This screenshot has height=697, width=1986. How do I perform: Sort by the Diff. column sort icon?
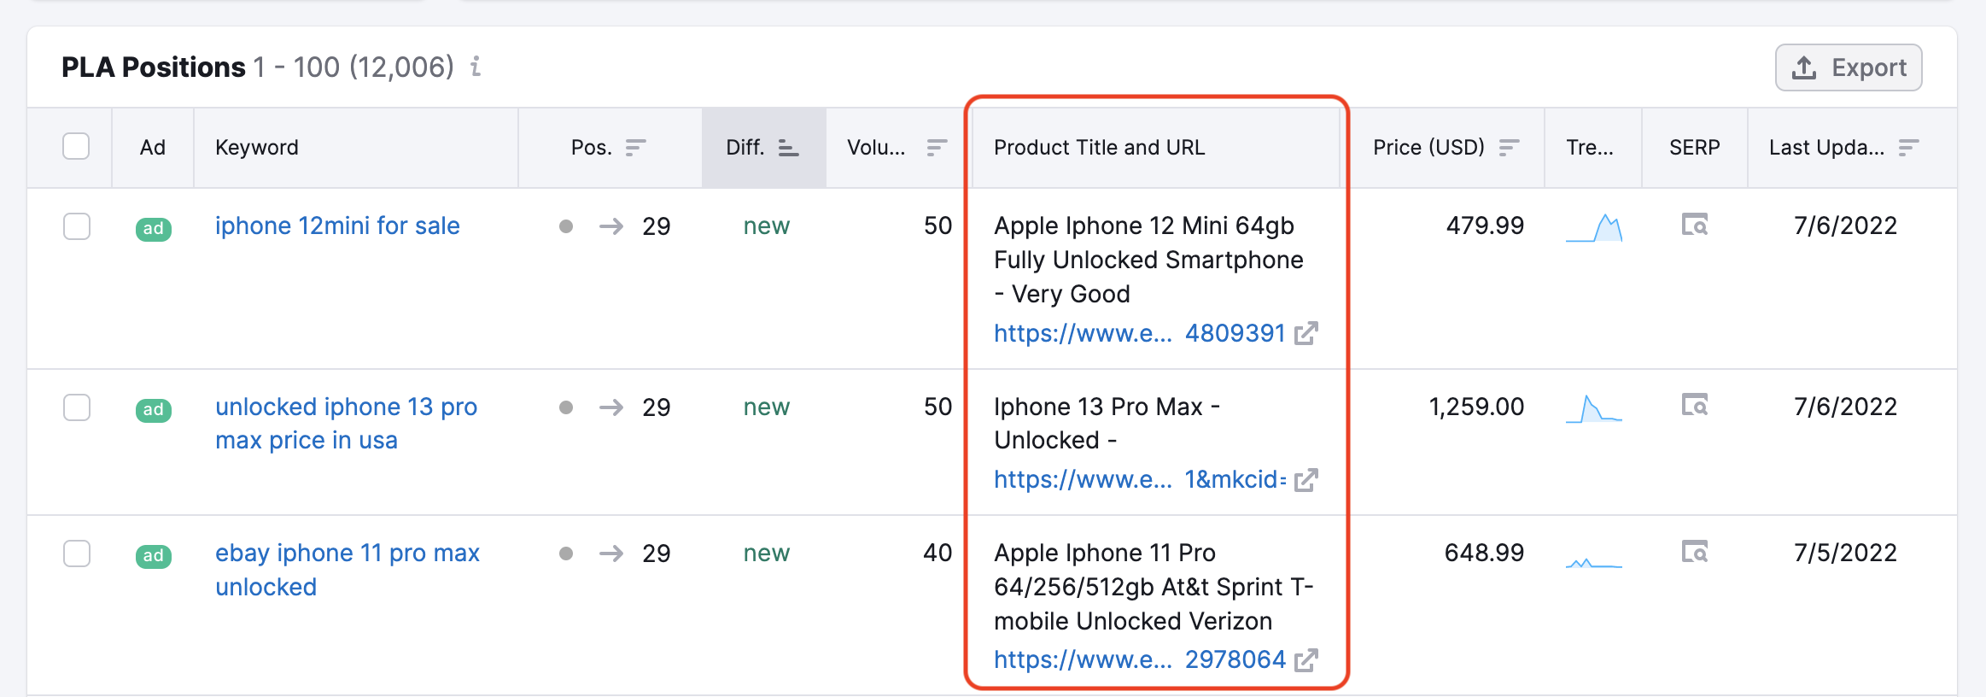788,148
